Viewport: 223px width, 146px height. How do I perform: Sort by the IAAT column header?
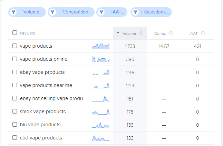193,33
